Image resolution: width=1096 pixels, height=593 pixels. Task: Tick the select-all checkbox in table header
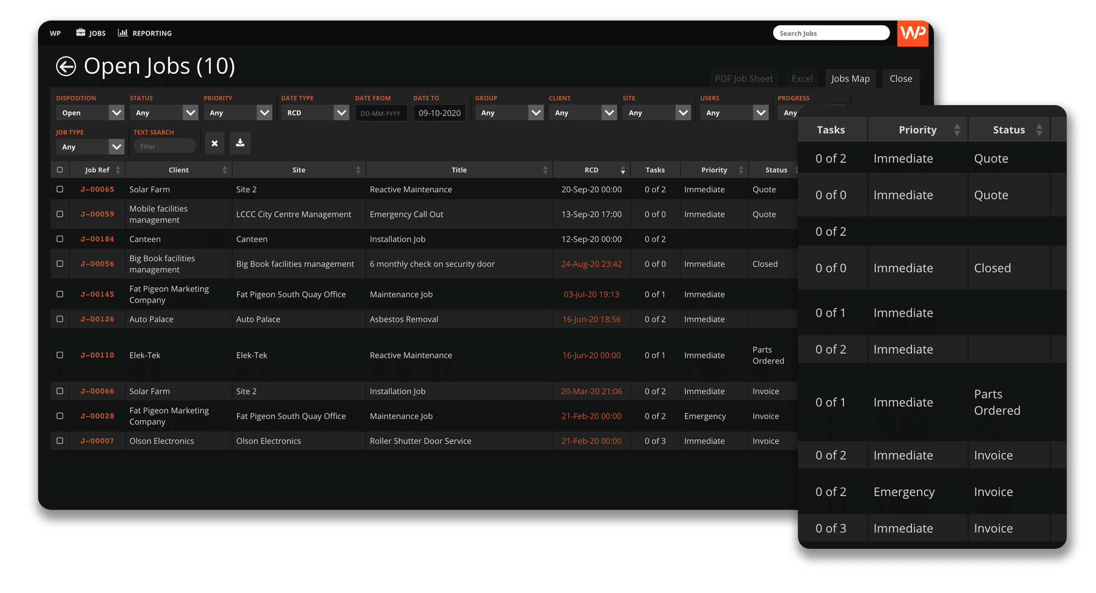coord(60,170)
